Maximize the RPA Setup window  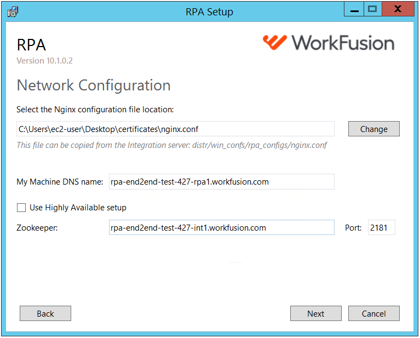[x=372, y=9]
